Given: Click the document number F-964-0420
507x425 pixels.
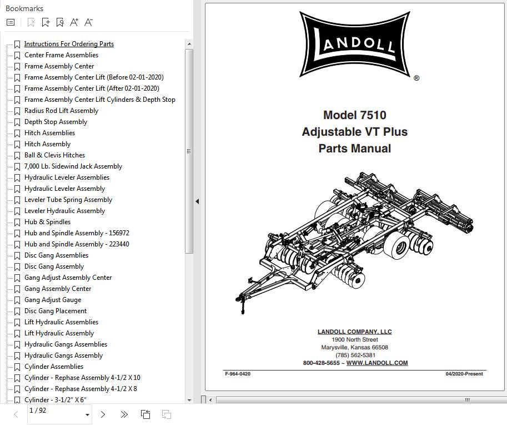Looking at the screenshot, I should (238, 374).
